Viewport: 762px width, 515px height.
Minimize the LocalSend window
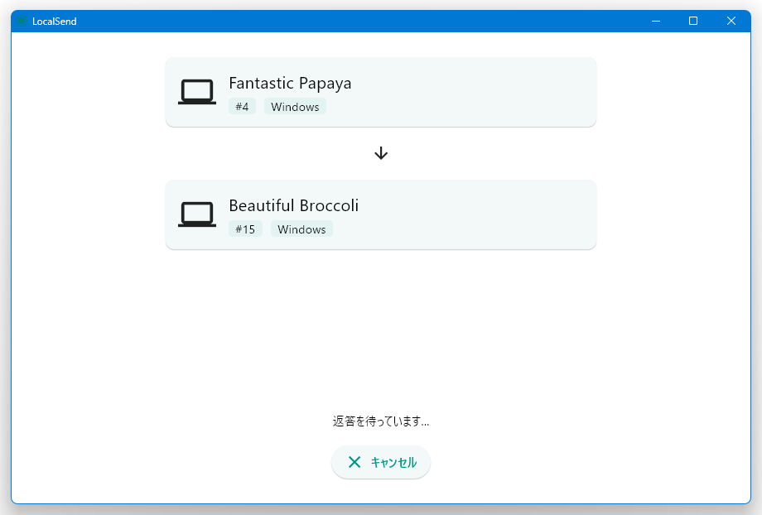(656, 21)
